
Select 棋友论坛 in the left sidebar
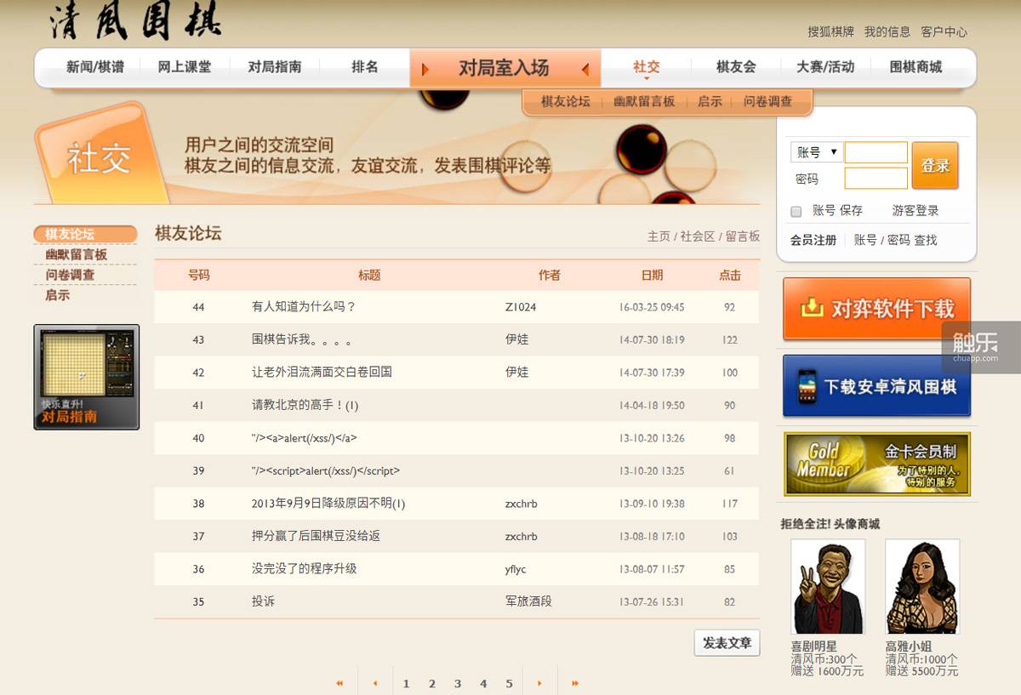pos(85,234)
